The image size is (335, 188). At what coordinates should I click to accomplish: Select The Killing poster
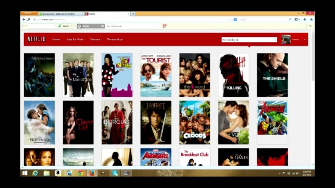234,75
